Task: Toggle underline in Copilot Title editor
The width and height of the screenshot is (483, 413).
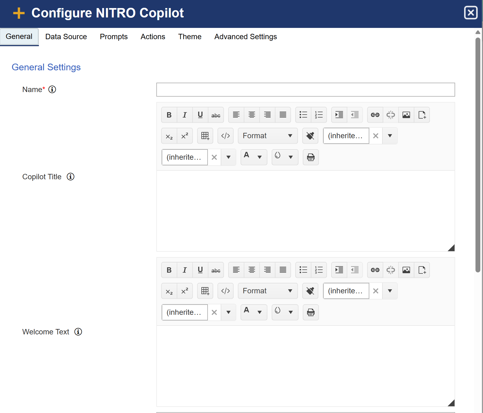Action: pos(200,115)
